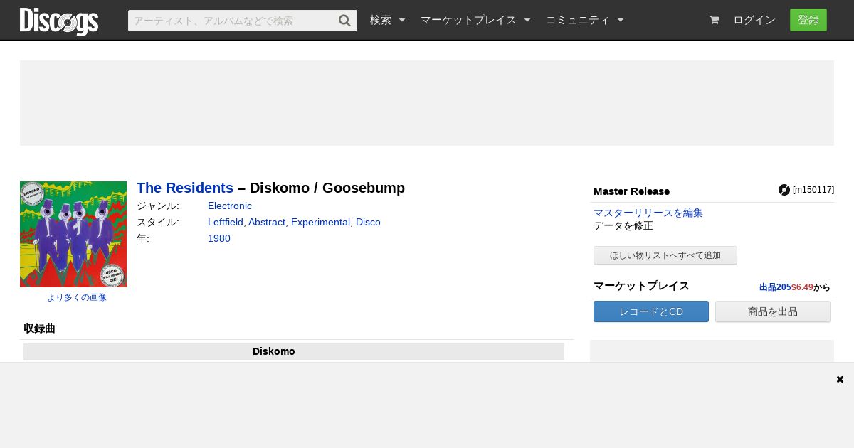Click the blue レコードとCD button

point(651,311)
